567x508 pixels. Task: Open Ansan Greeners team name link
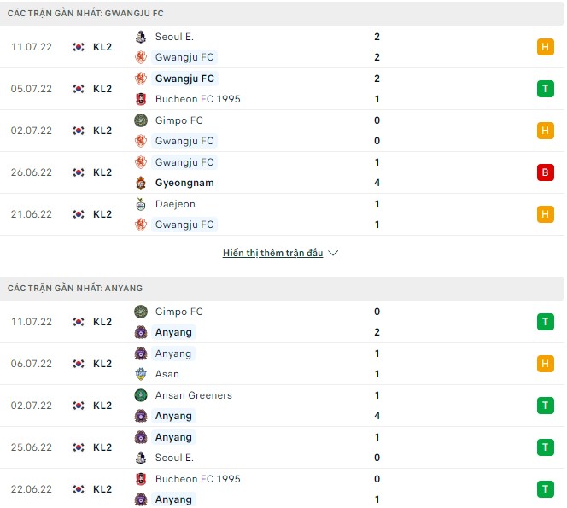tap(193, 395)
